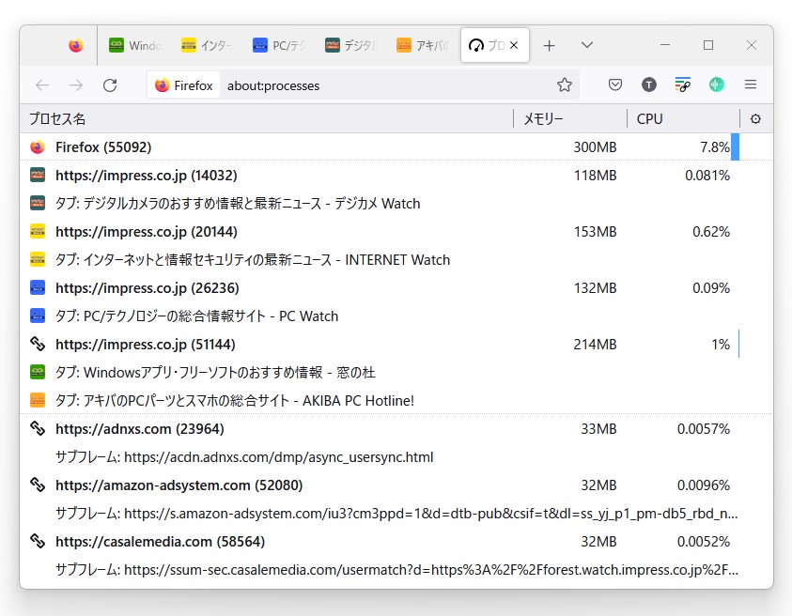
Task: Open the Firefox application hamburger menu
Action: pyautogui.click(x=751, y=85)
